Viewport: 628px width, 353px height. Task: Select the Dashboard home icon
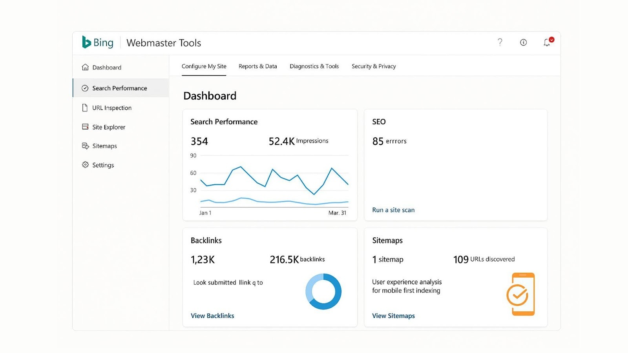85,67
